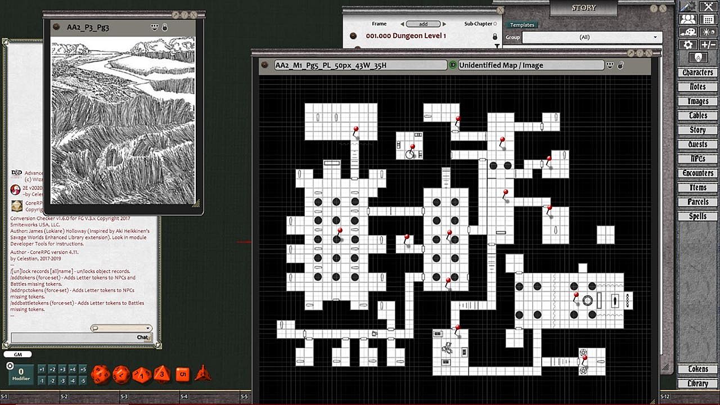The height and width of the screenshot is (405, 720).
Task: Click the Frame add button
Action: coord(424,24)
